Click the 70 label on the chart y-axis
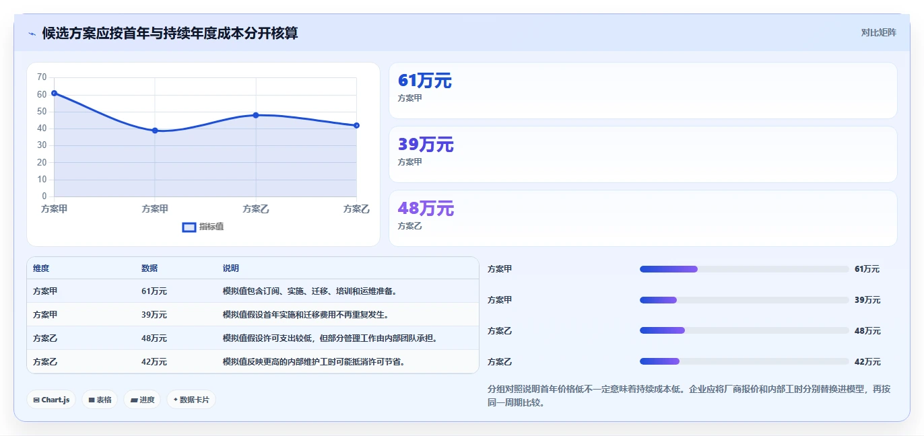Viewport: 924px width, 436px height. click(42, 77)
